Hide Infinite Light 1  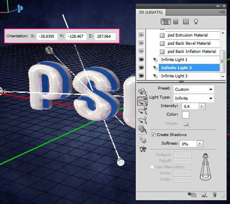pyautogui.click(x=141, y=60)
